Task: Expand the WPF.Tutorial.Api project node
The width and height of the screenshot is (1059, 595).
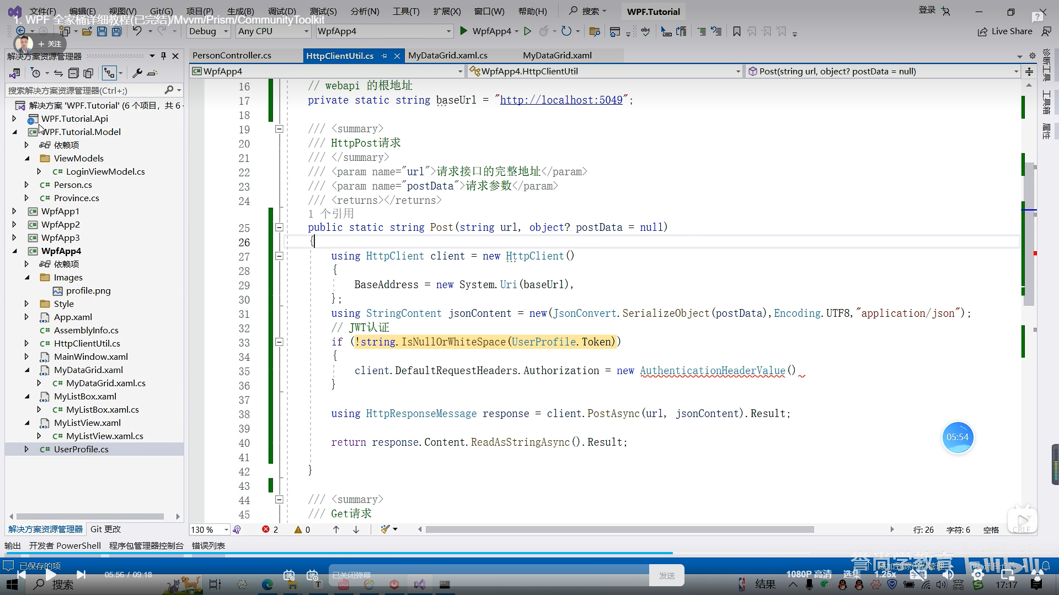Action: (14, 118)
